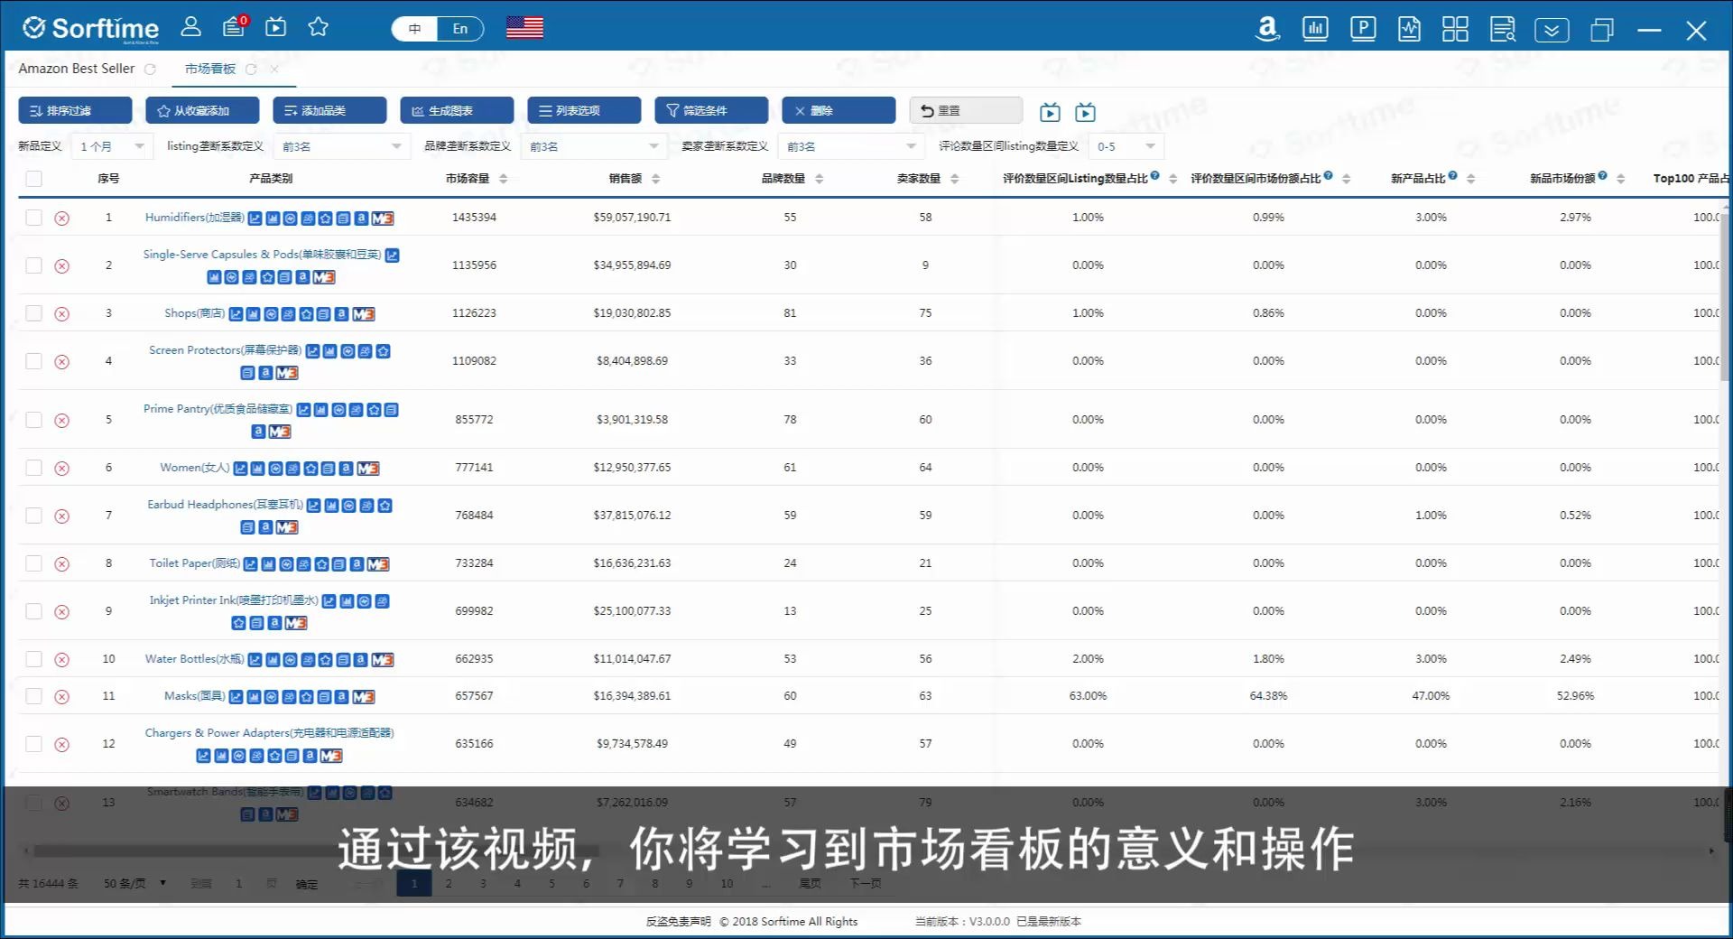Open the Humidifiers line trend chart icon
This screenshot has height=939, width=1733.
tap(255, 218)
